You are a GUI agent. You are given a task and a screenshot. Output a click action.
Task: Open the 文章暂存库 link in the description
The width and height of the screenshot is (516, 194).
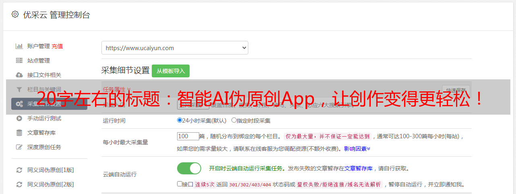tap(359, 168)
